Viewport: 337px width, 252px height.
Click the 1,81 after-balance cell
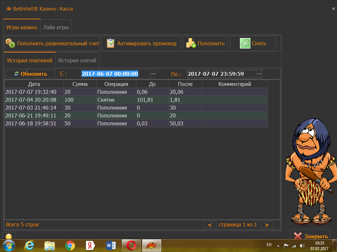tap(185, 100)
